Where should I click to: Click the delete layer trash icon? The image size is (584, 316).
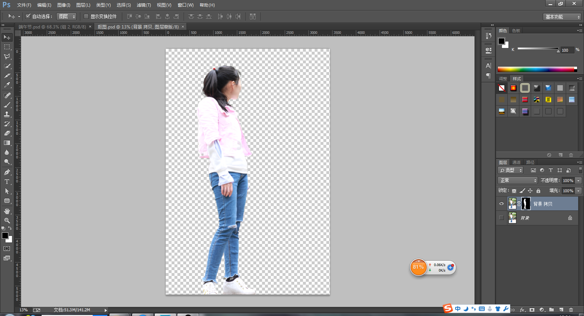click(x=571, y=310)
